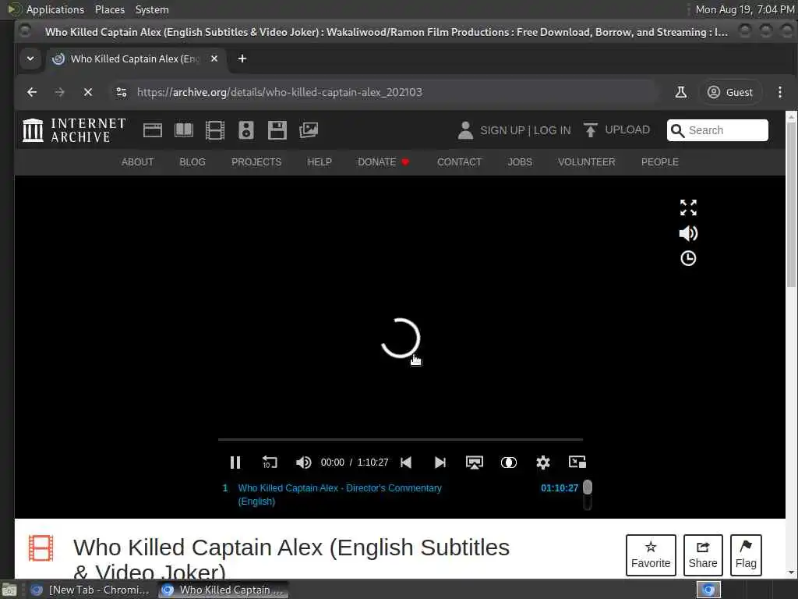
Task: Stop loading the page
Action: pyautogui.click(x=88, y=92)
